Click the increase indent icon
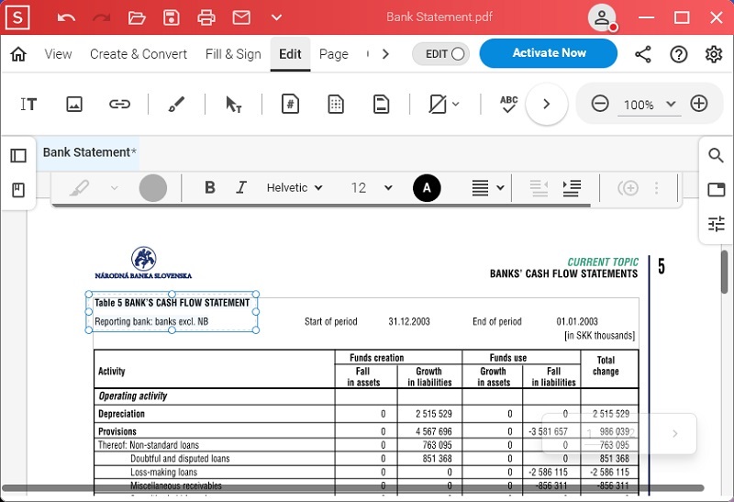 click(572, 188)
